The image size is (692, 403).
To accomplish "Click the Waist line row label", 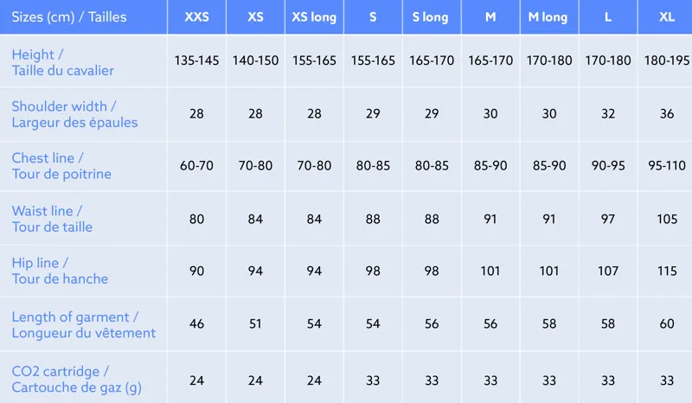I will tap(52, 219).
